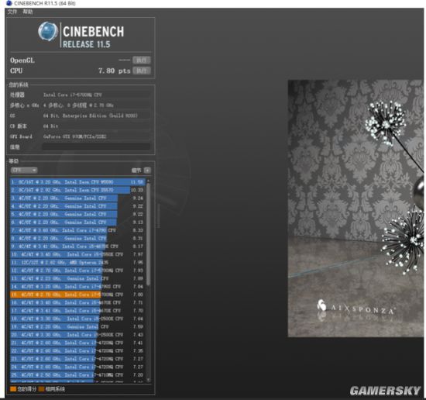Run the CPU benchmark button
426x400 pixels.
pyautogui.click(x=142, y=71)
